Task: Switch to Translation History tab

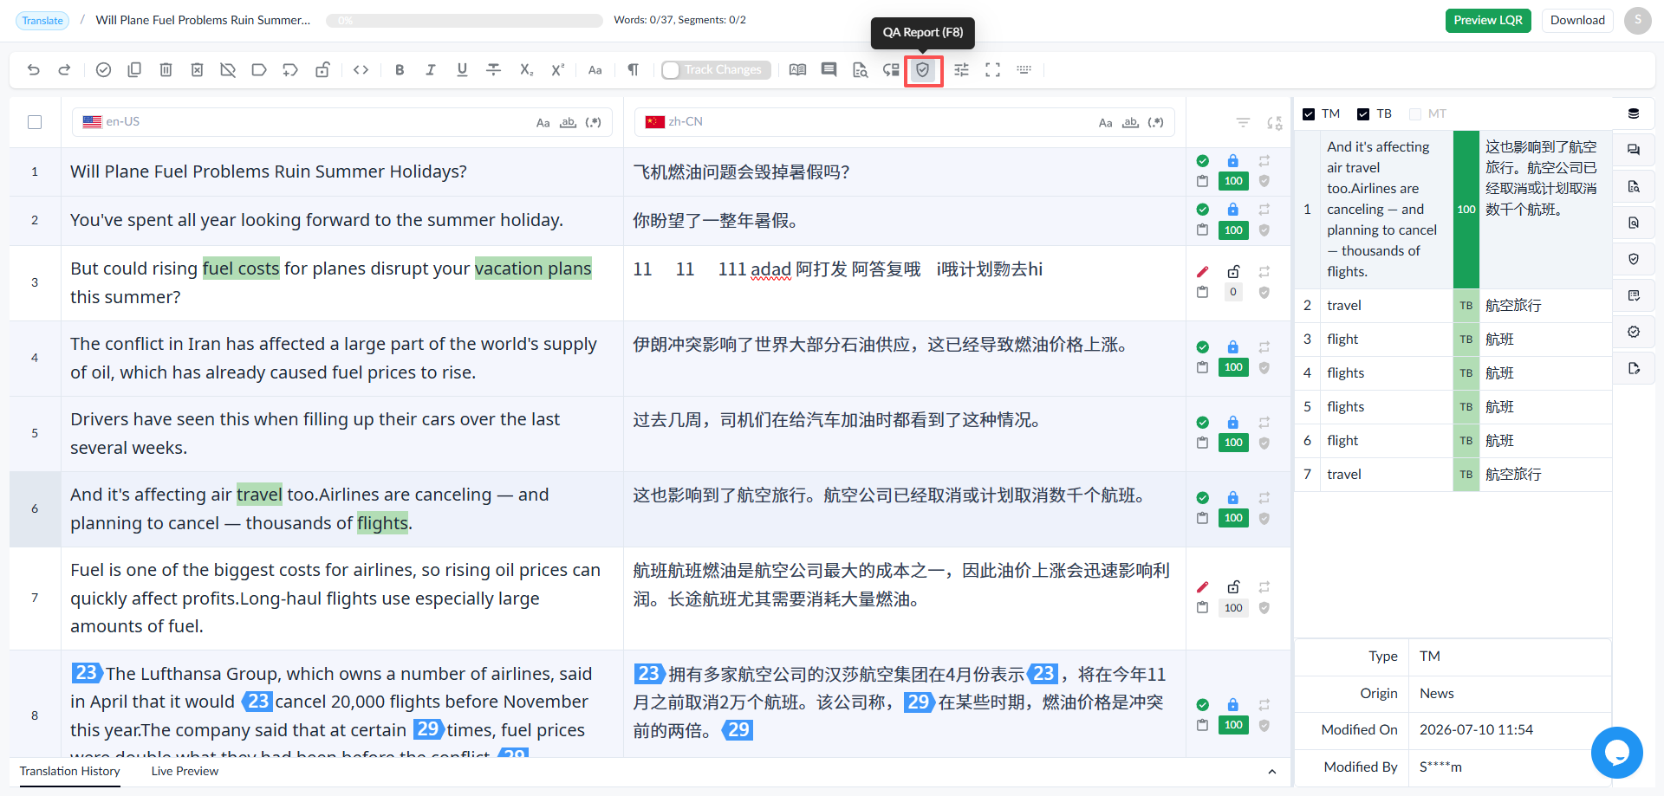Action: (x=70, y=772)
